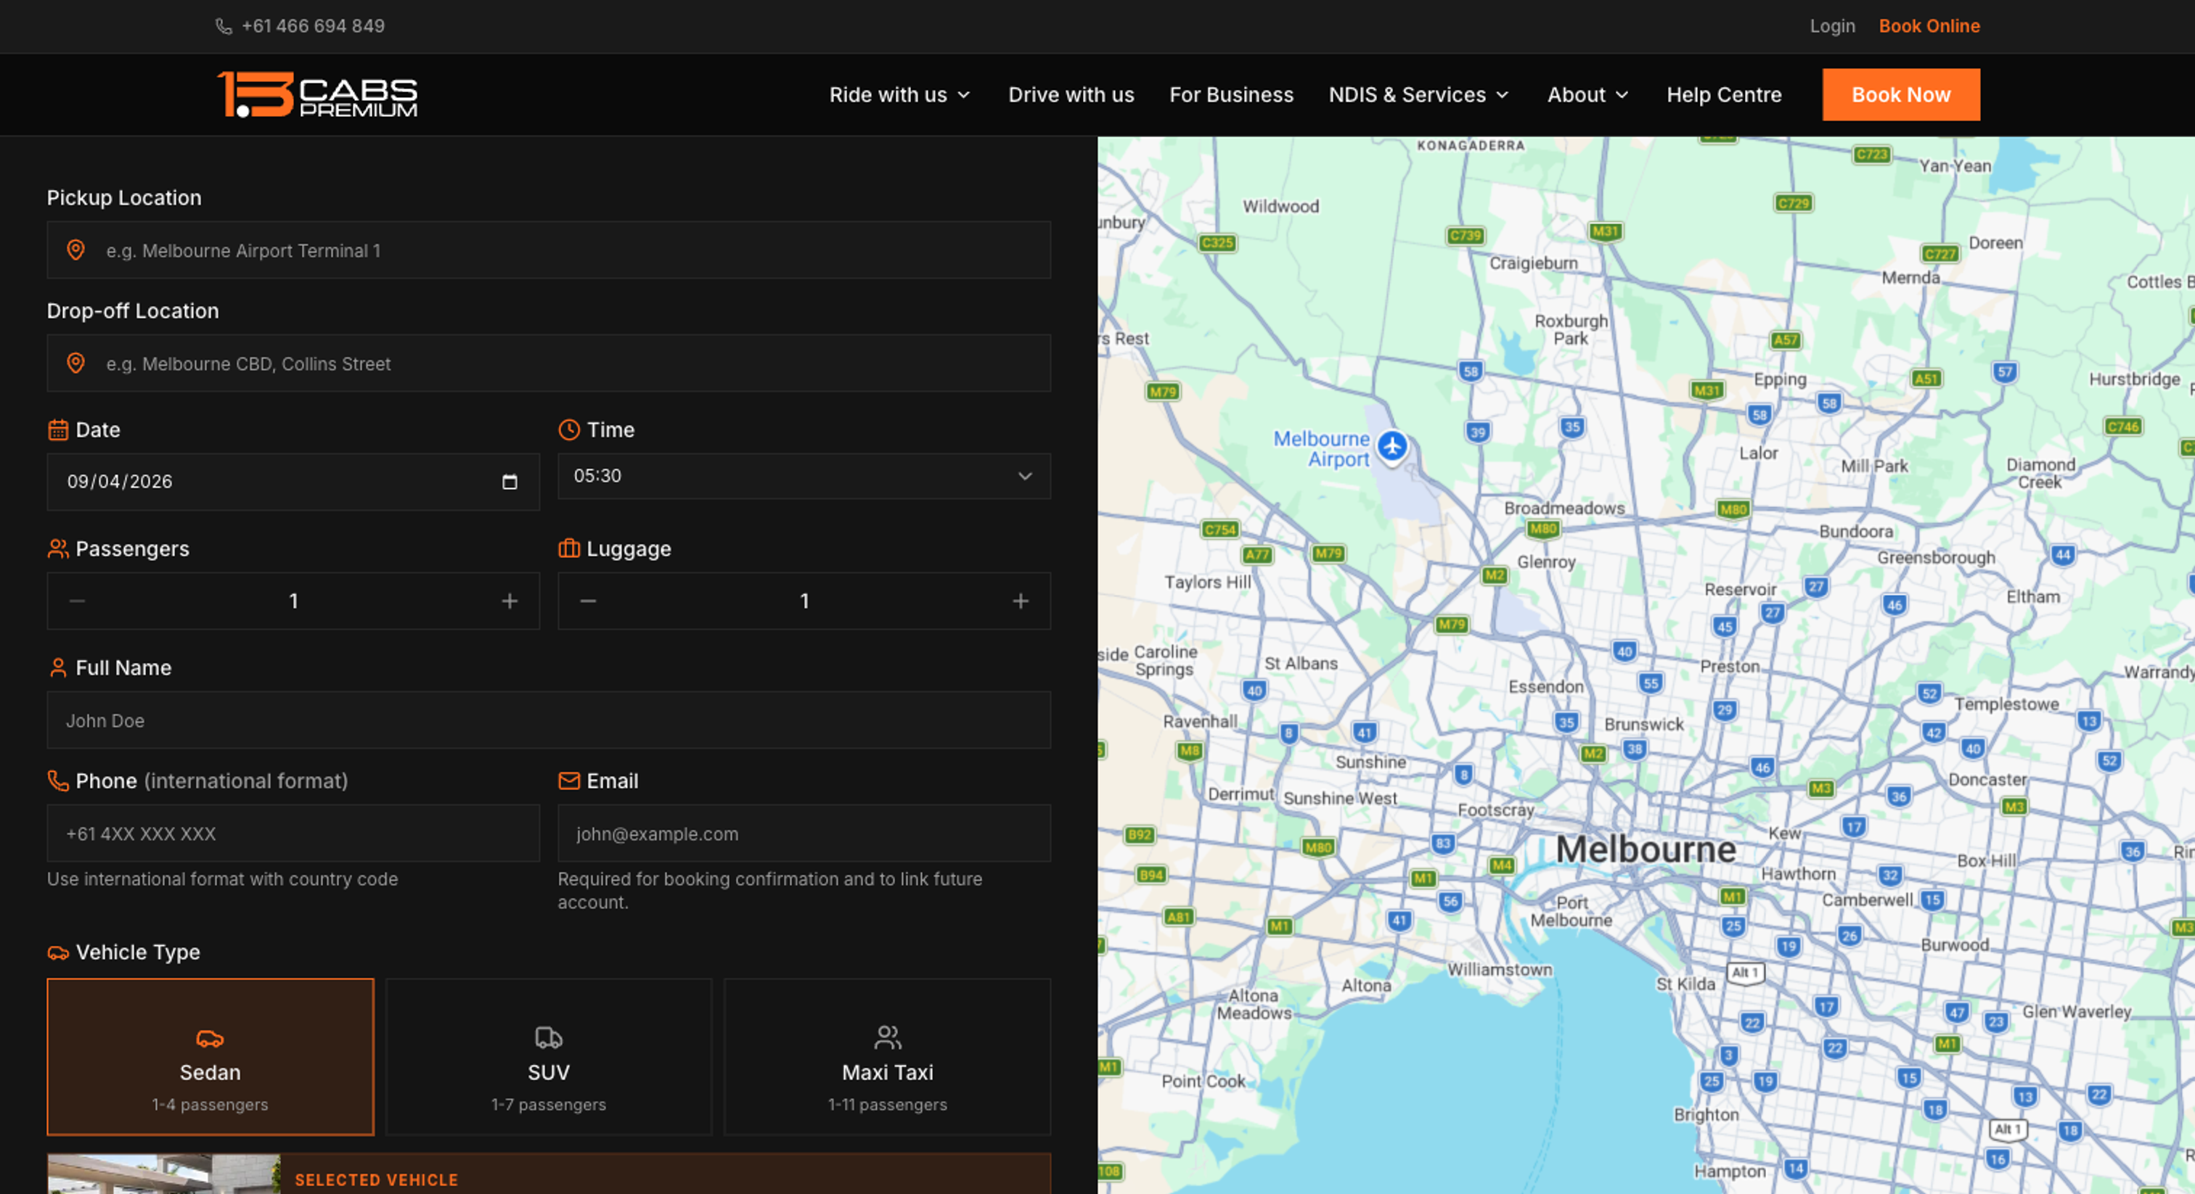2195x1194 pixels.
Task: Increase luggage with the plus button
Action: point(1020,601)
